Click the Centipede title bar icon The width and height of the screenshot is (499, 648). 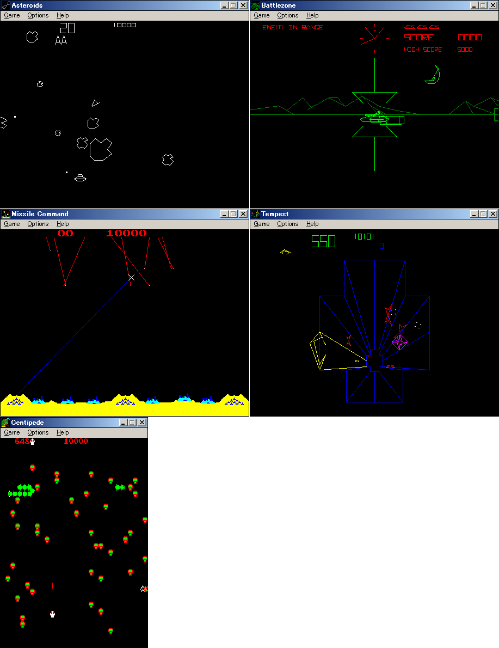point(6,423)
